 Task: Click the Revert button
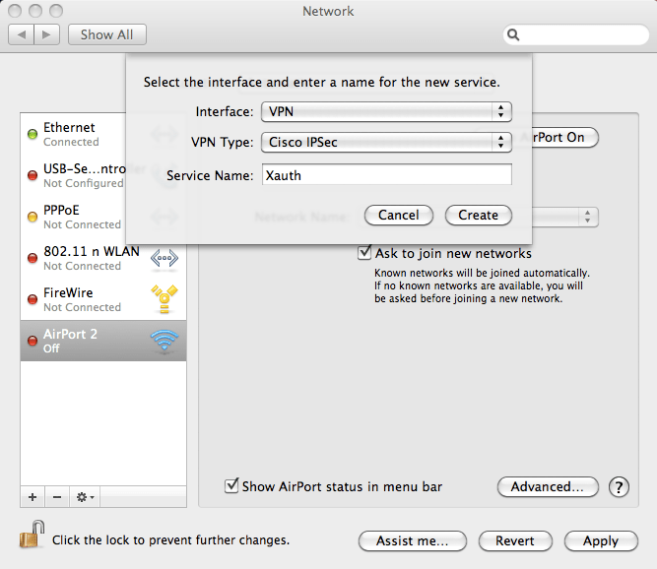515,541
